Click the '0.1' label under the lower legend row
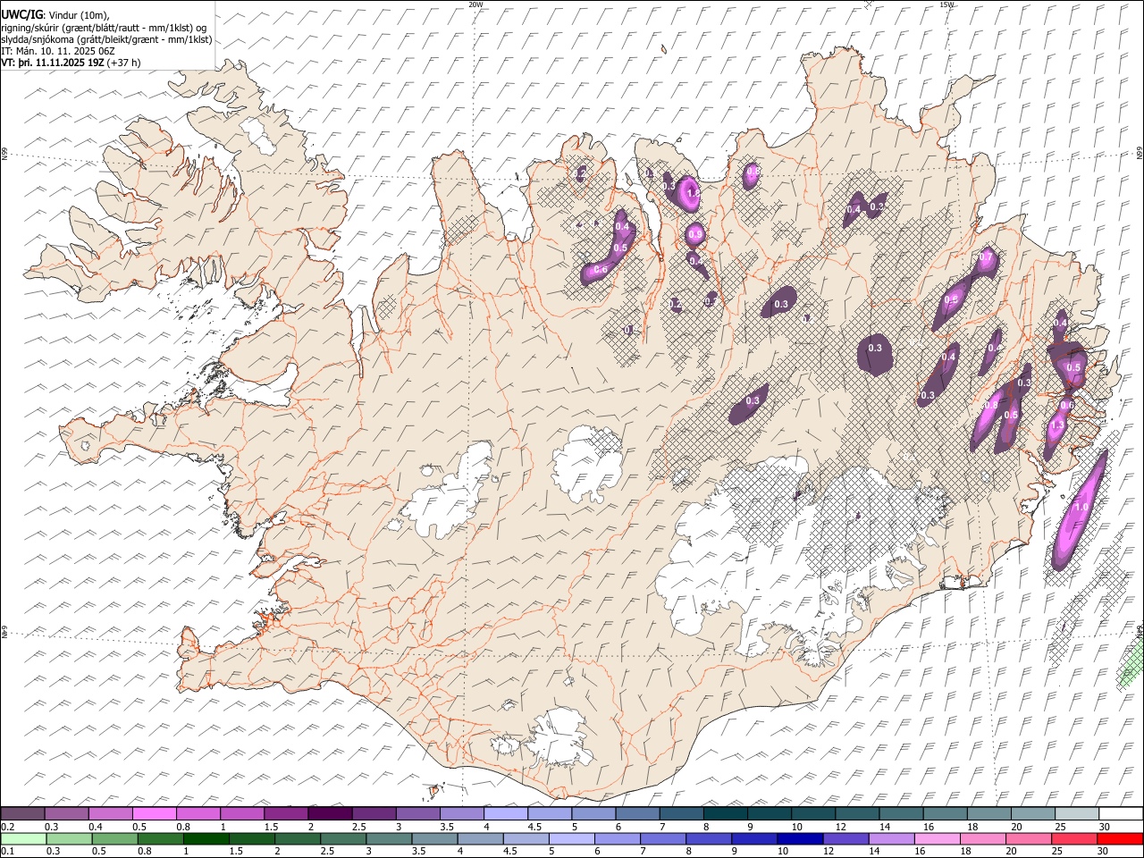Screen dimensions: 1144x858 tap(8, 851)
